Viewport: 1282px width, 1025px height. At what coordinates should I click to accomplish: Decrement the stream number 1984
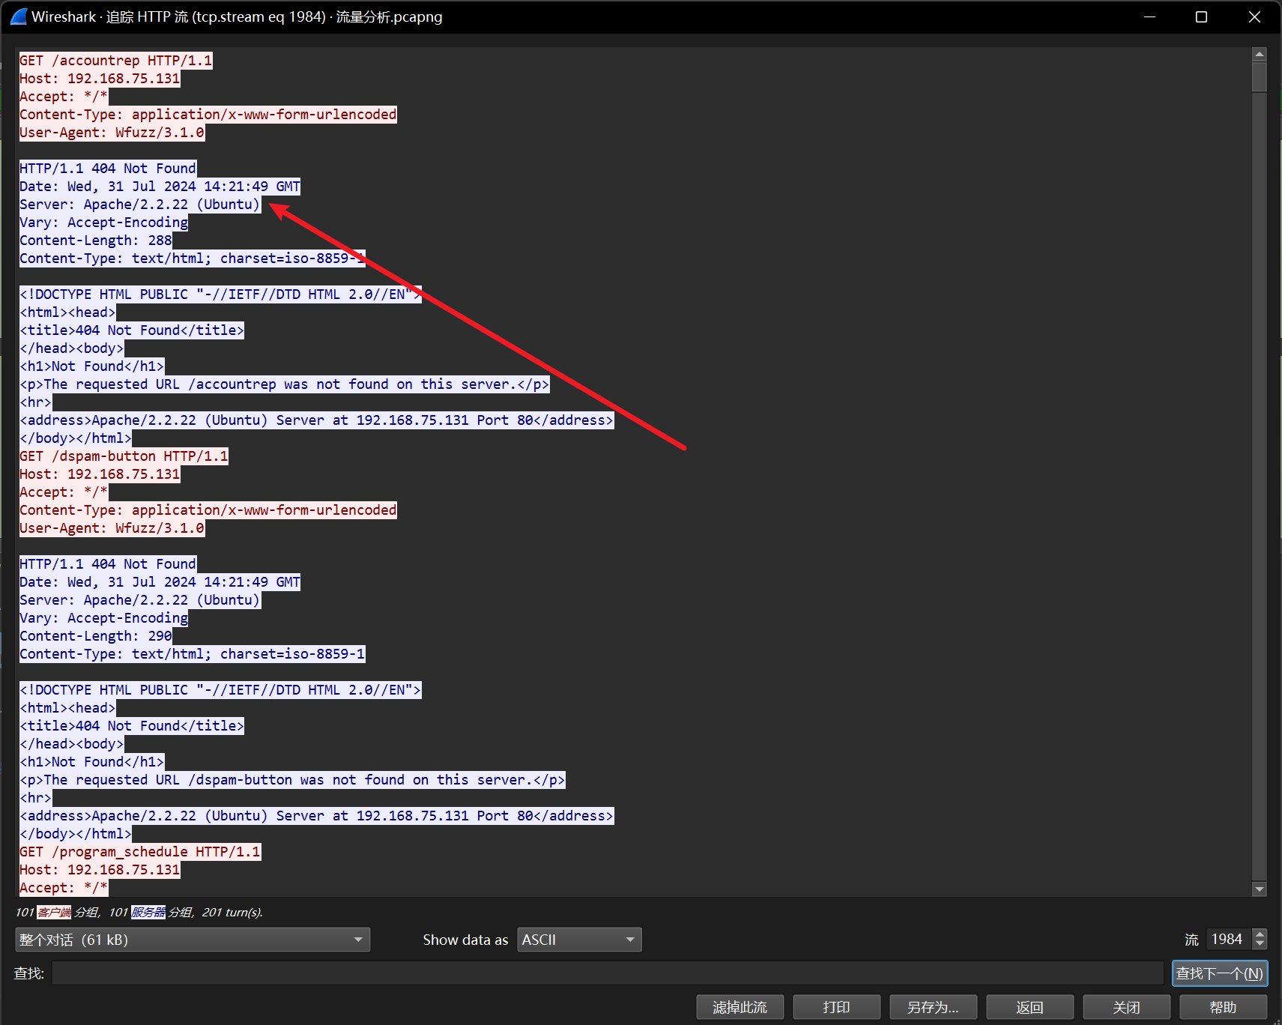(1260, 944)
